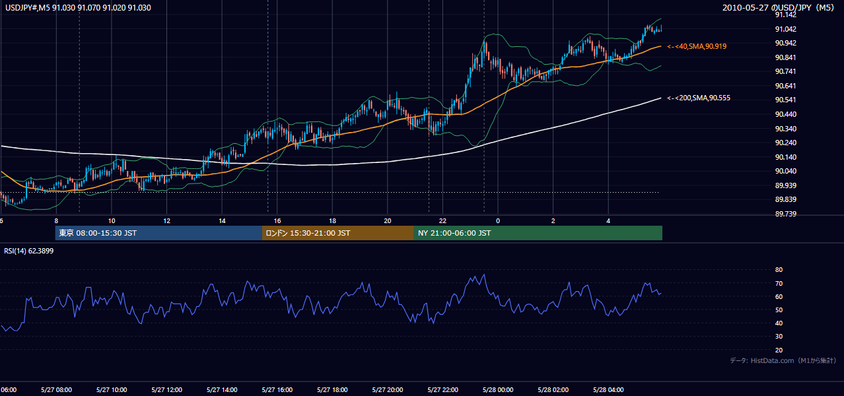Click the 91.142 price axis value

(x=785, y=15)
